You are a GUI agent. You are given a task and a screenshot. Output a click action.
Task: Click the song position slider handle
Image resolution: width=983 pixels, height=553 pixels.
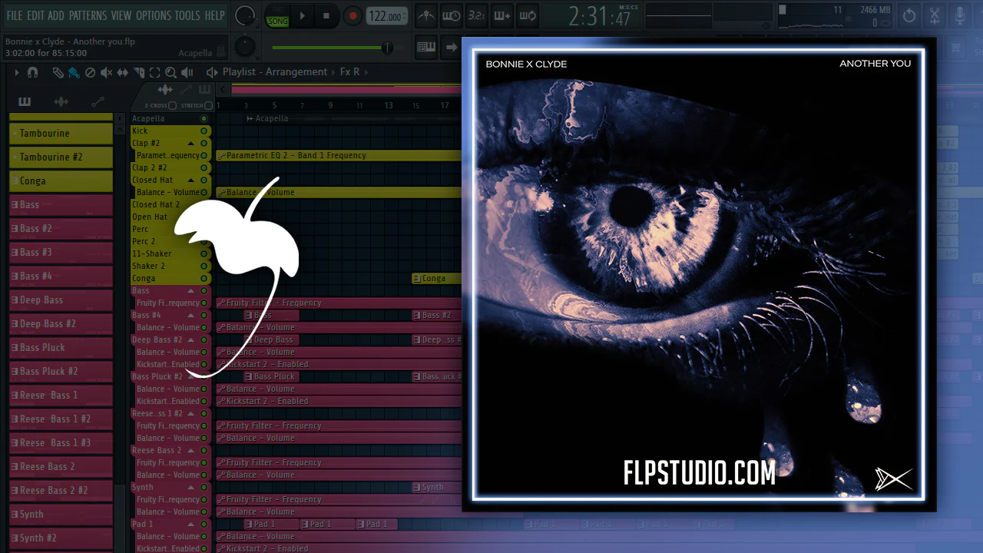point(387,48)
